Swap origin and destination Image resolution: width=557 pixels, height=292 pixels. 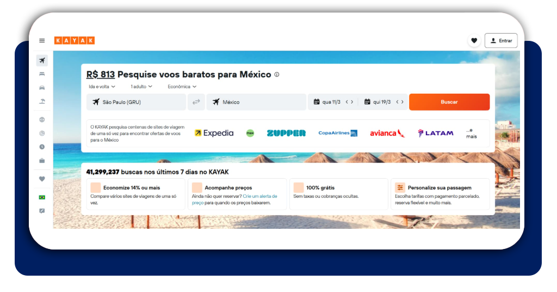click(x=196, y=102)
